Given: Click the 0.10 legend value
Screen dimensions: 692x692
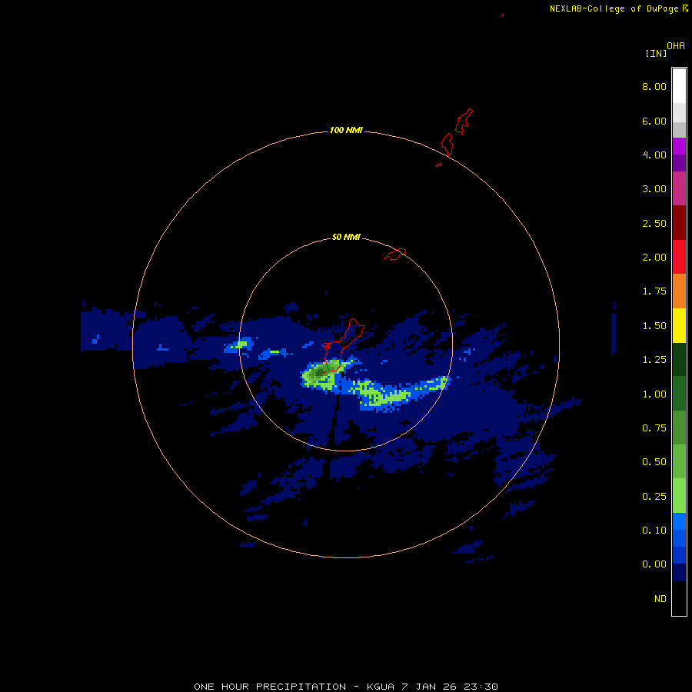Looking at the screenshot, I should (x=654, y=531).
